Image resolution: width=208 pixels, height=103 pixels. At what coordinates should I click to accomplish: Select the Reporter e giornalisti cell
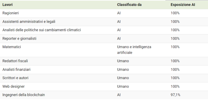pyautogui.click(x=19, y=38)
